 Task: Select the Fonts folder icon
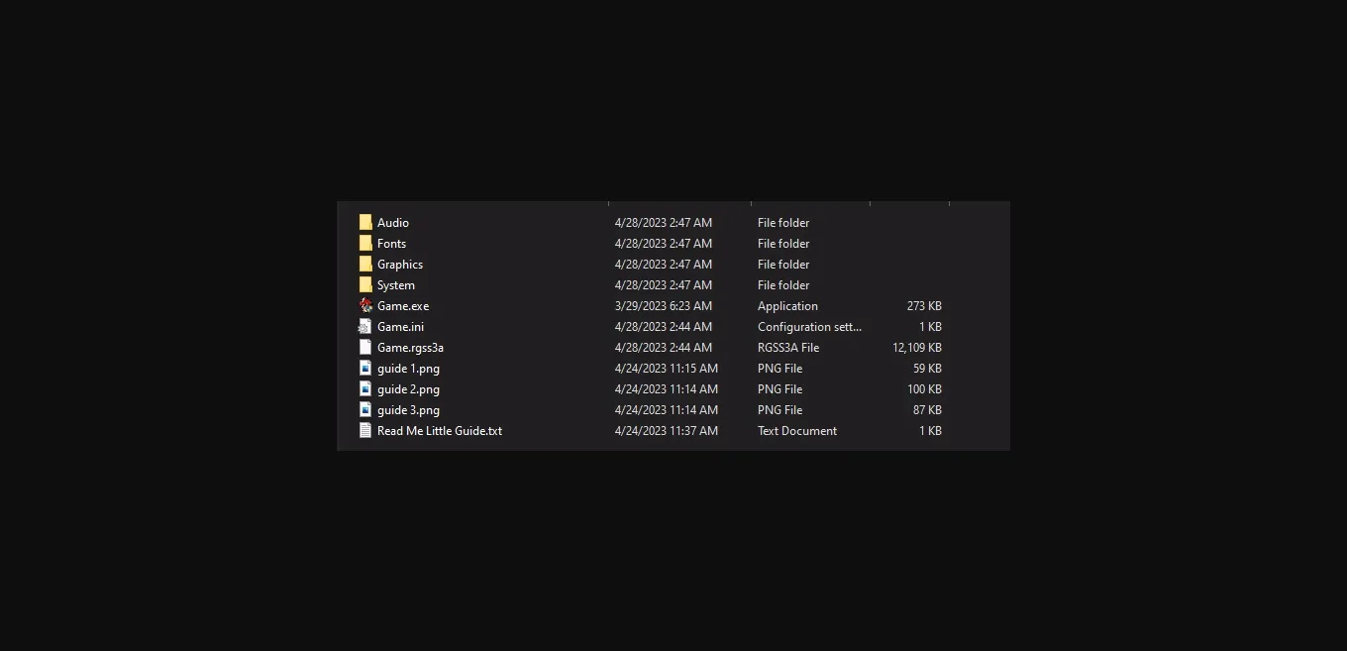pos(365,244)
